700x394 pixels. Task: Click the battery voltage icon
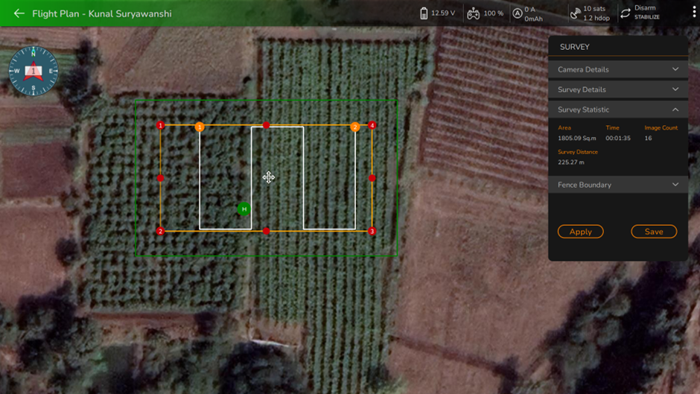click(x=424, y=13)
